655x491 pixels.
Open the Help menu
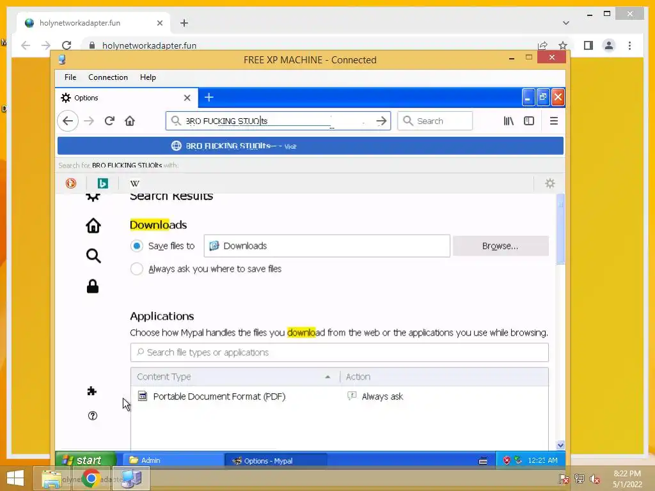point(148,77)
